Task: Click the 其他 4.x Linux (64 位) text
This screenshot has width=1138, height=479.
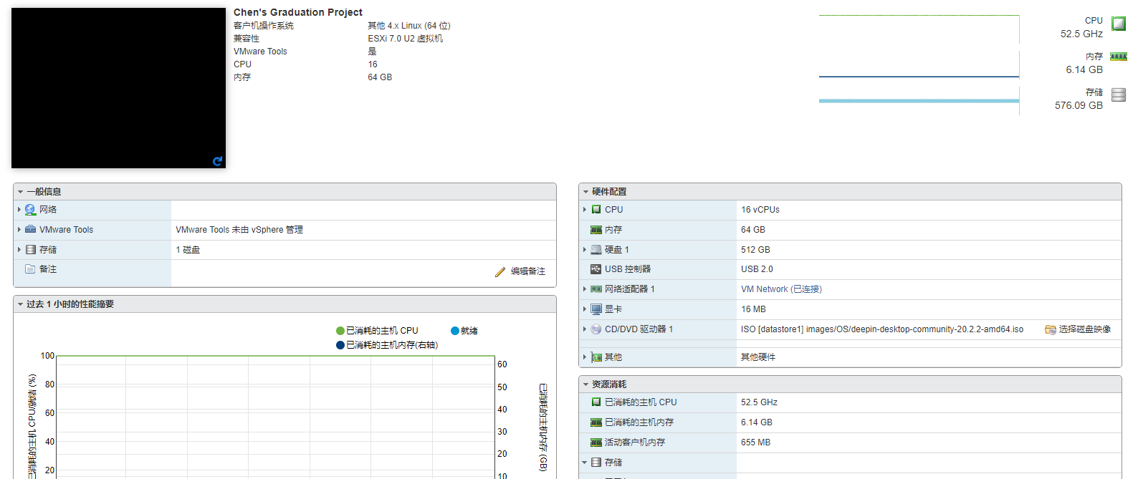Action: click(409, 26)
